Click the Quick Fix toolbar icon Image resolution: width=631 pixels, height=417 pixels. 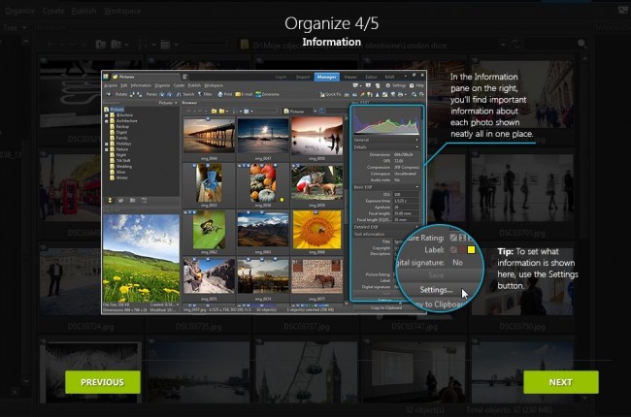[x=322, y=94]
